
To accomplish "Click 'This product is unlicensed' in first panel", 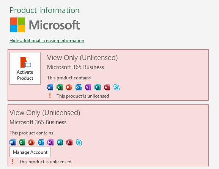I will [x=83, y=96].
